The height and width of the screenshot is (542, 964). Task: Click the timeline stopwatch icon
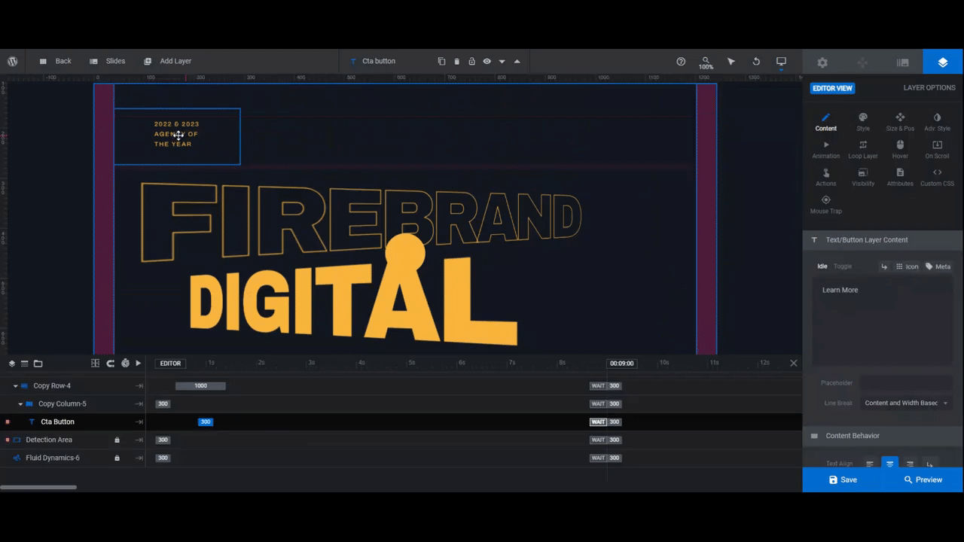pos(125,364)
